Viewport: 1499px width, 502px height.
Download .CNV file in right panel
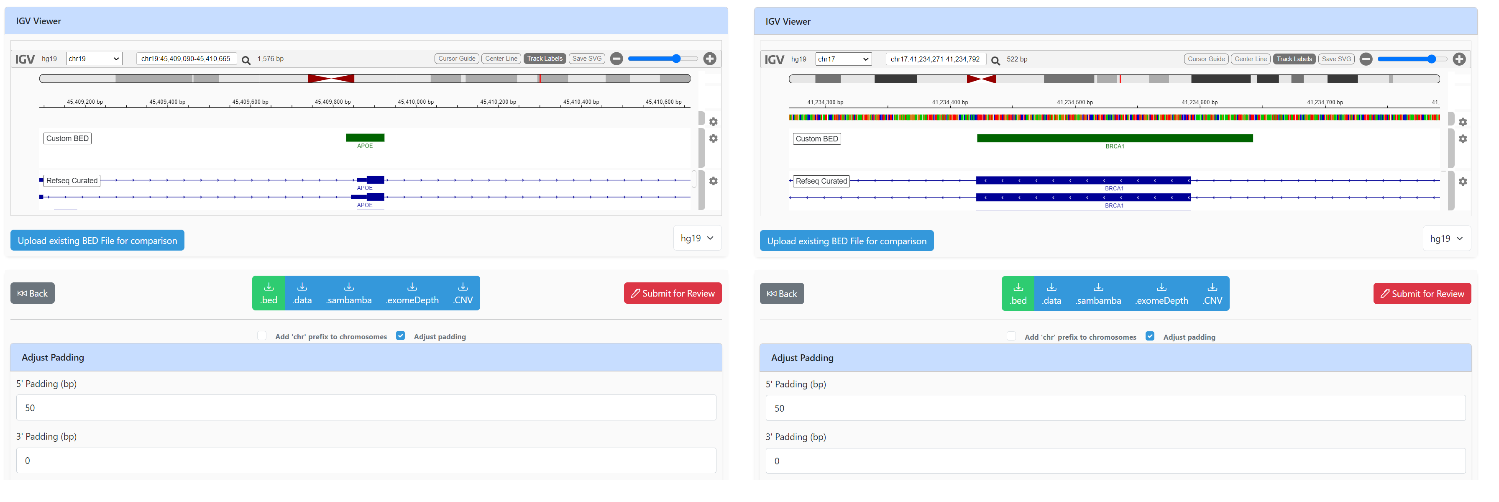tap(1212, 294)
